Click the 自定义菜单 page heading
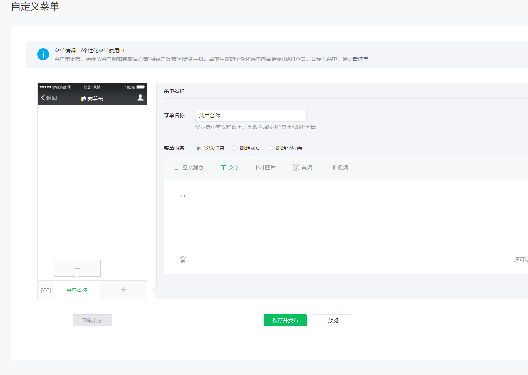Viewport: 528px width, 375px height. point(35,6)
